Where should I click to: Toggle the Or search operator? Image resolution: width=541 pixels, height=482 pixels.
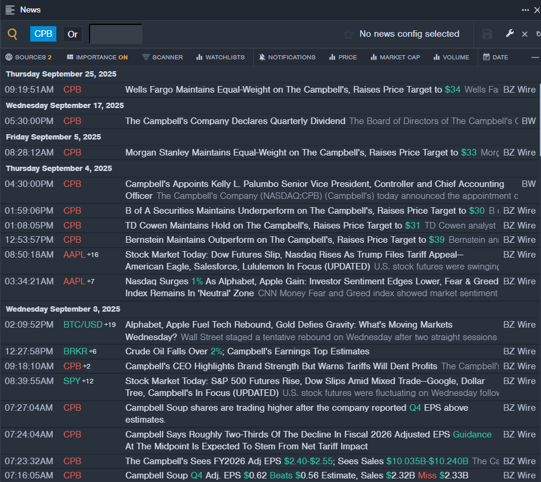click(72, 34)
